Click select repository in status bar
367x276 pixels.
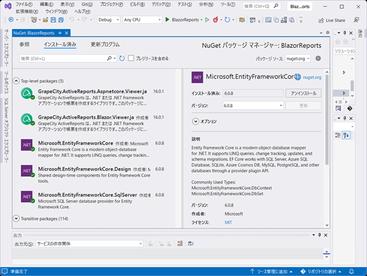(x=321, y=271)
